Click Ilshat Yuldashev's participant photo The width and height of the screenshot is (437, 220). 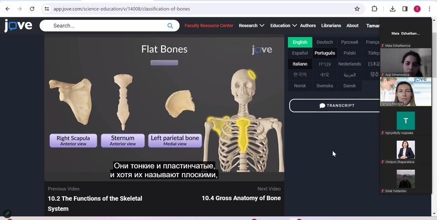[406, 179]
